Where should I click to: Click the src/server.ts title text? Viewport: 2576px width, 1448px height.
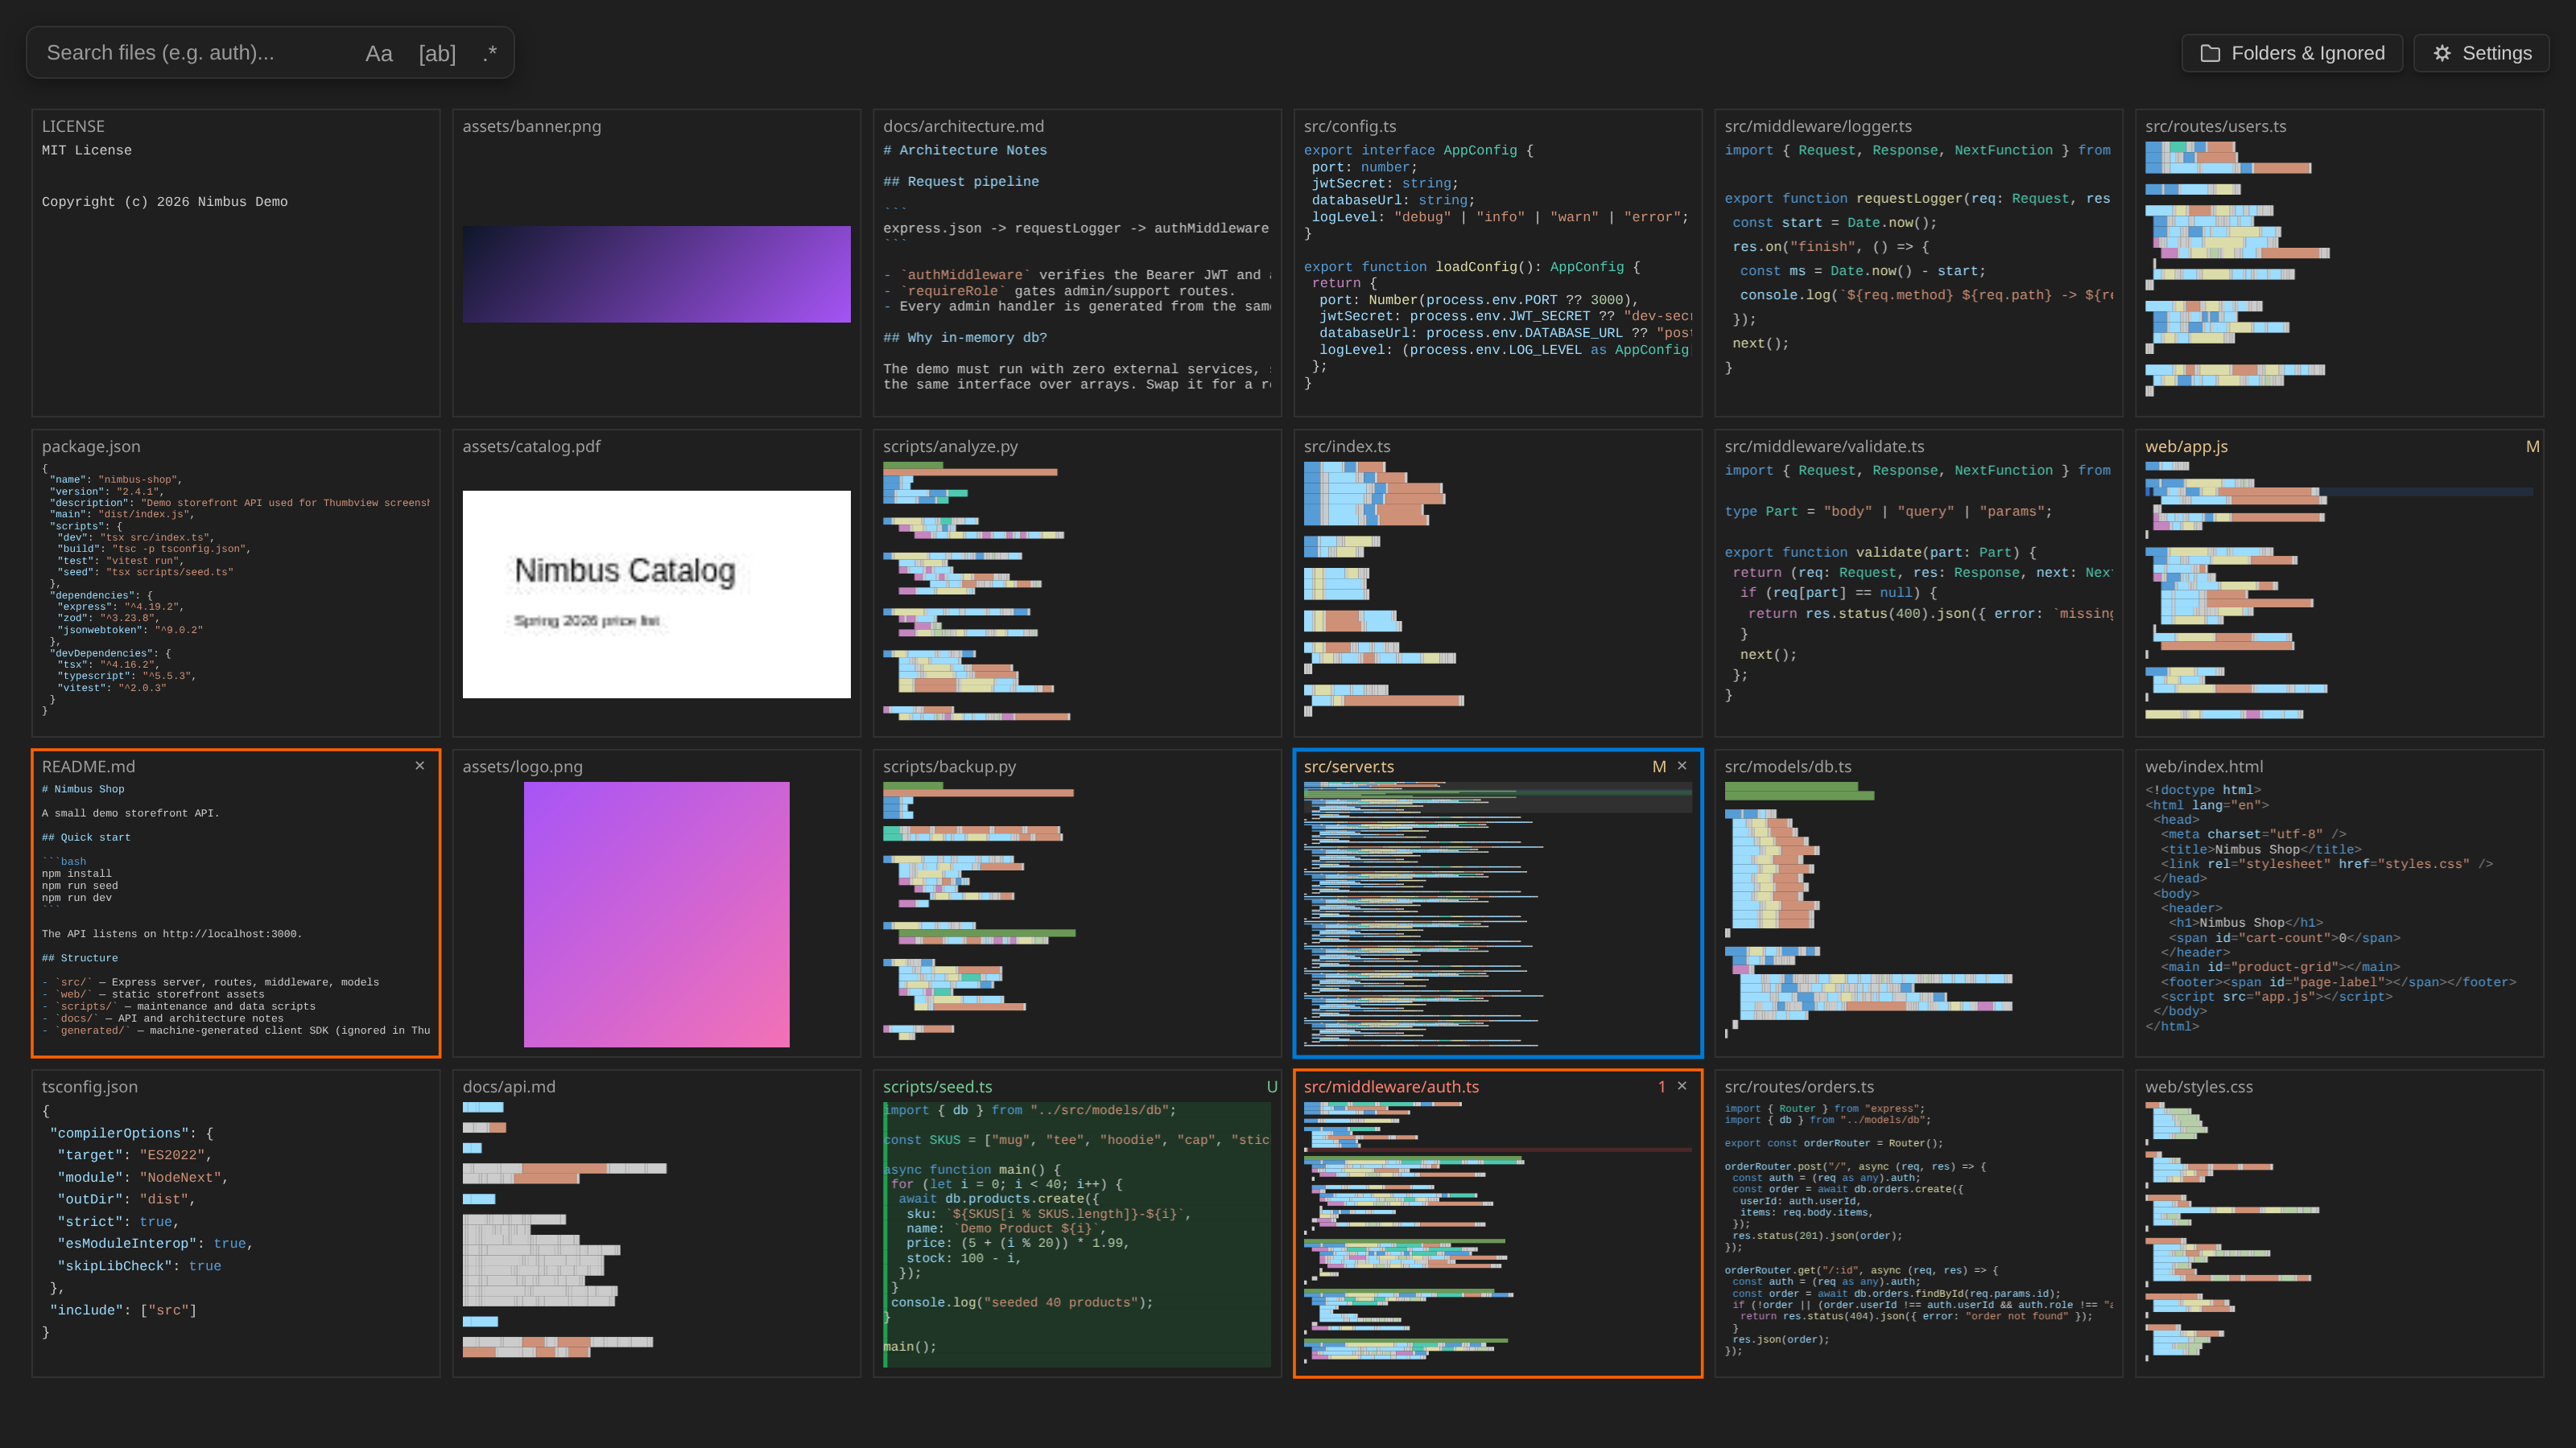[x=1348, y=767]
